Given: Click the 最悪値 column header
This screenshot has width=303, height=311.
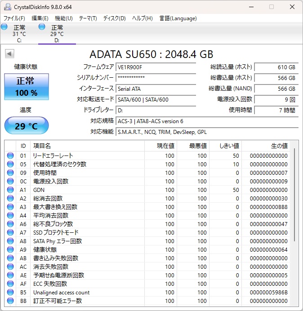Looking at the screenshot, I should (x=193, y=146).
